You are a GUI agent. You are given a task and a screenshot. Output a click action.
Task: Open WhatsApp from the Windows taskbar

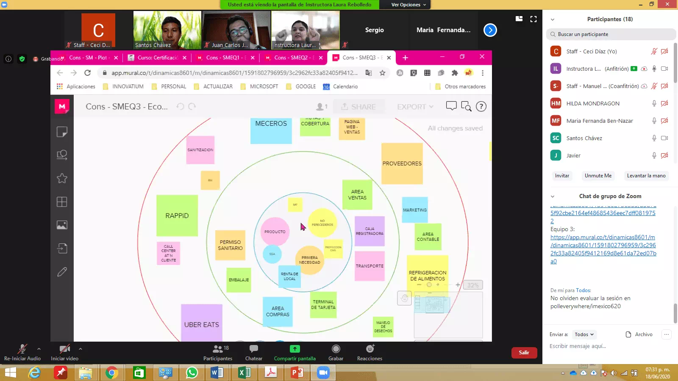[192, 373]
